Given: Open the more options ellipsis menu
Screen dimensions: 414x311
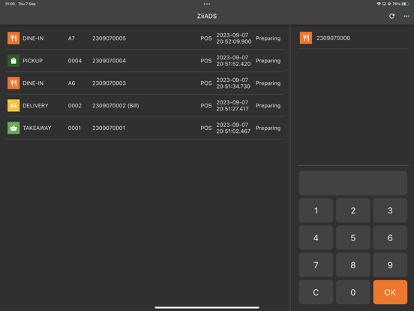Looking at the screenshot, I should pyautogui.click(x=406, y=16).
